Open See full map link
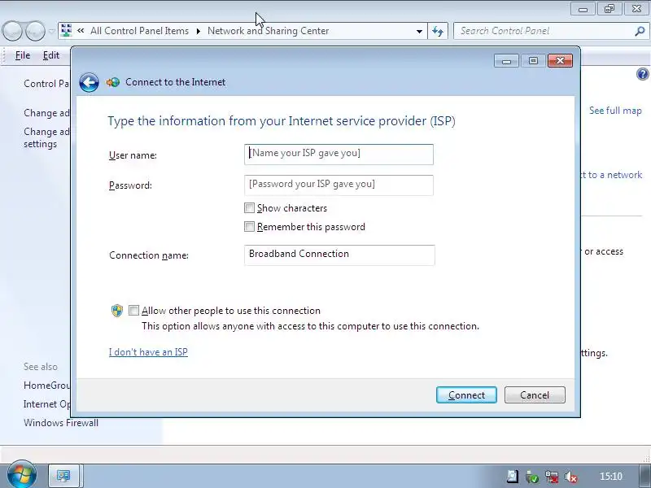Viewport: 651px width, 488px height. click(615, 111)
